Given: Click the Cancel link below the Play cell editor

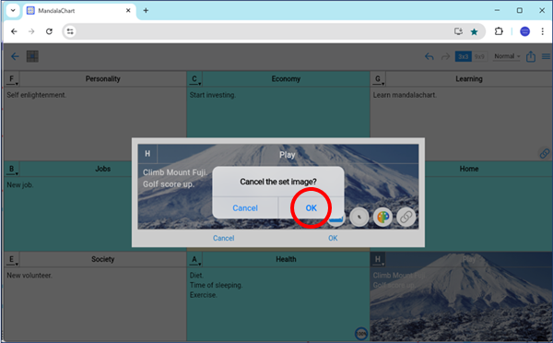Looking at the screenshot, I should coord(224,238).
